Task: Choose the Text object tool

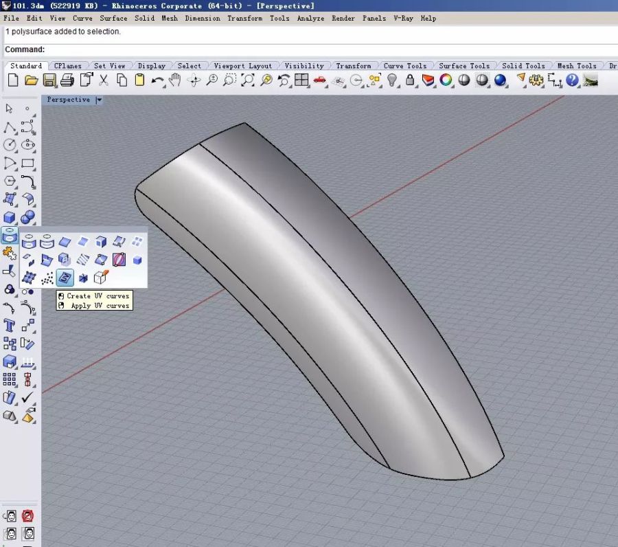Action: pyautogui.click(x=10, y=325)
